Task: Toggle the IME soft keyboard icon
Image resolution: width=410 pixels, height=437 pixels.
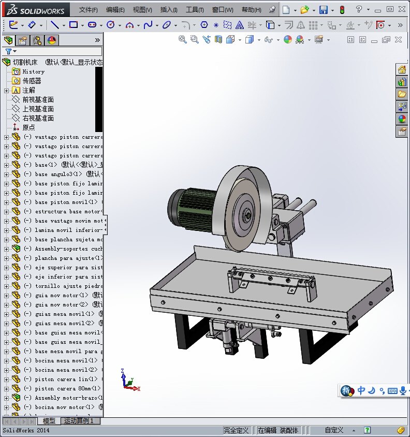Action: [x=392, y=391]
